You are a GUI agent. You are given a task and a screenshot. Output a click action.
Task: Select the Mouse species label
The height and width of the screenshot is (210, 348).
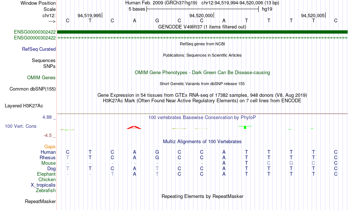(x=48, y=163)
